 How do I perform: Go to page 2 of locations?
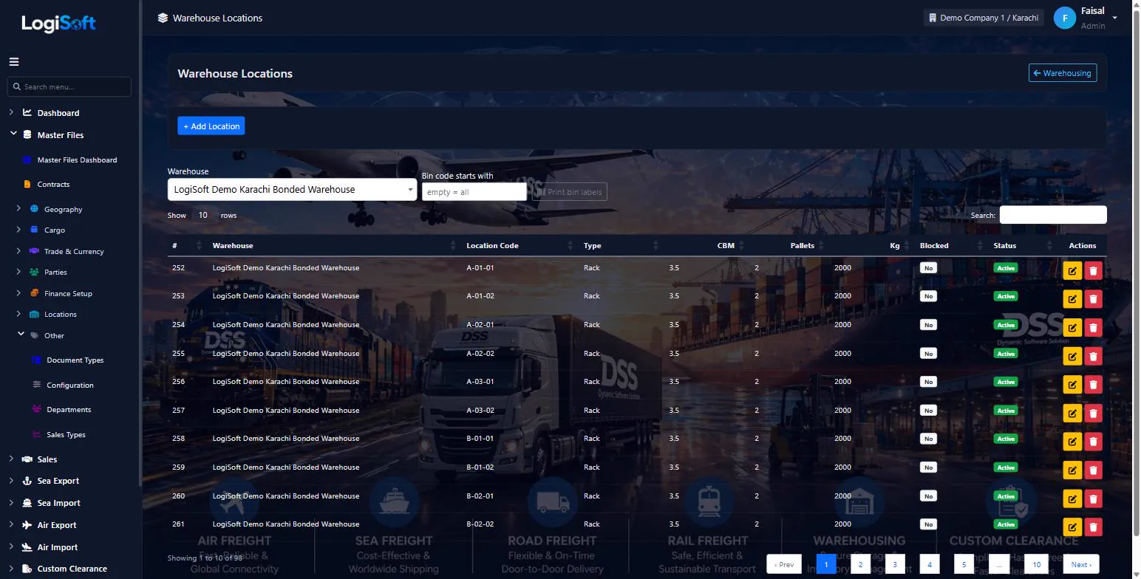(x=860, y=564)
